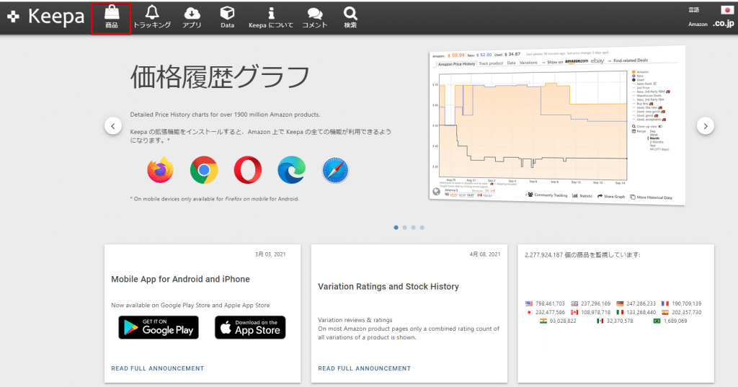
Task: Open Read Full Announcement under Variation Ratings
Action: (364, 368)
